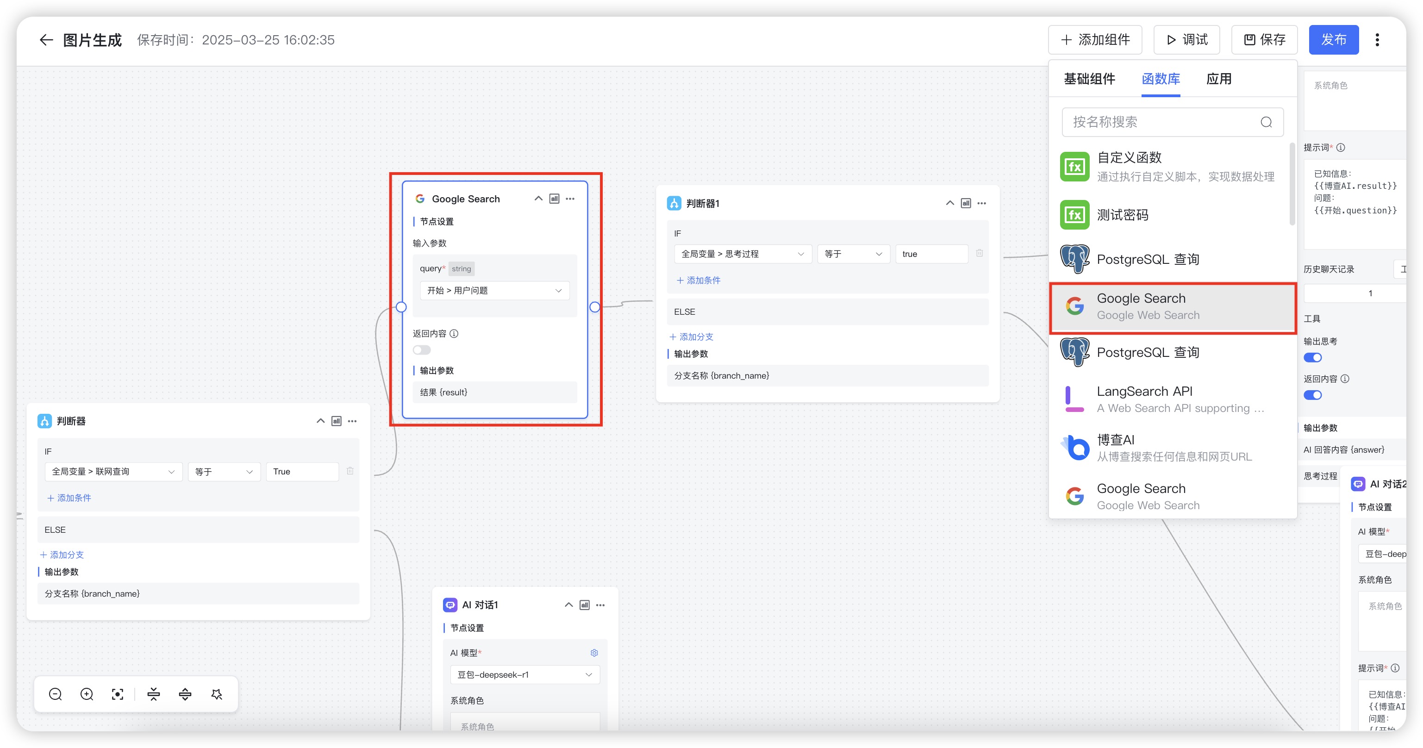
Task: Click back arrow beside 图片生成
Action: click(x=46, y=40)
